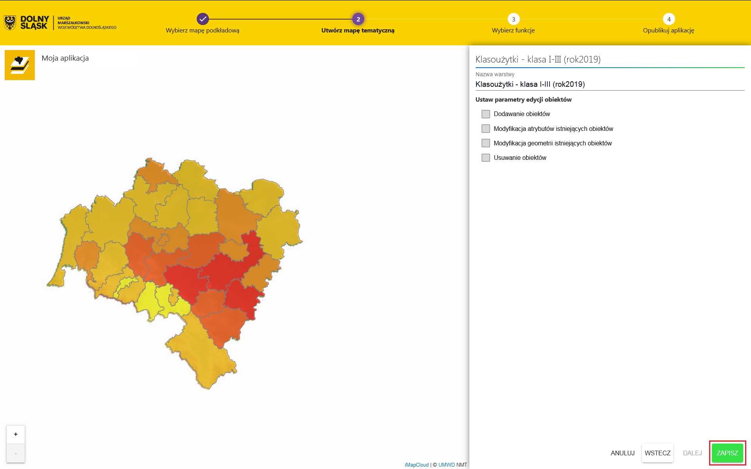The image size is (751, 469).
Task: Open the iMapCloud attribution link
Action: pyautogui.click(x=416, y=465)
